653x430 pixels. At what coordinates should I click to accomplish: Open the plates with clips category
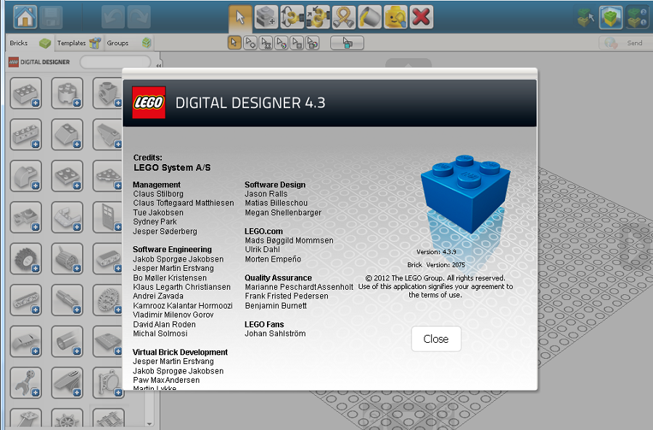[26, 217]
